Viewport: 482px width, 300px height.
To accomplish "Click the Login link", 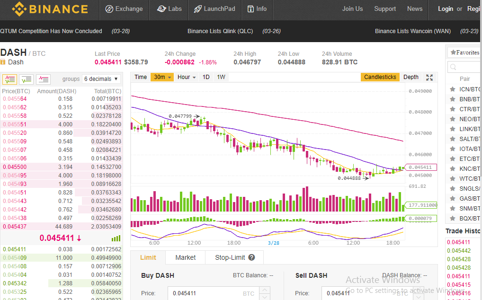I will [446, 9].
